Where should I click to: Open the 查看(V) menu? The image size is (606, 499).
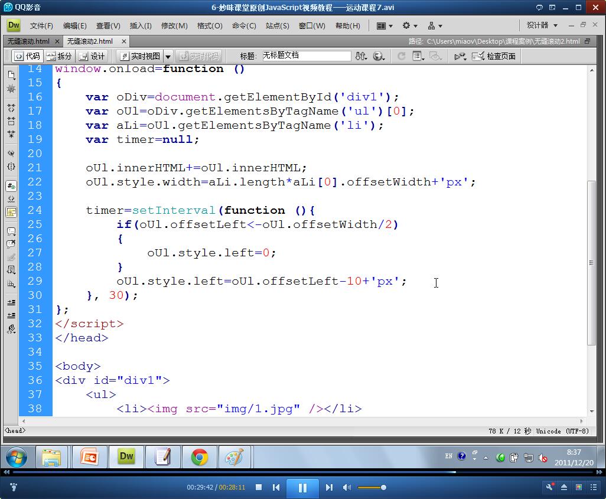108,26
